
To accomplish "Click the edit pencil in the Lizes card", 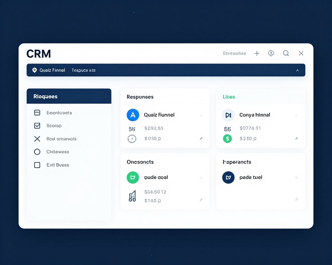I will [296, 139].
